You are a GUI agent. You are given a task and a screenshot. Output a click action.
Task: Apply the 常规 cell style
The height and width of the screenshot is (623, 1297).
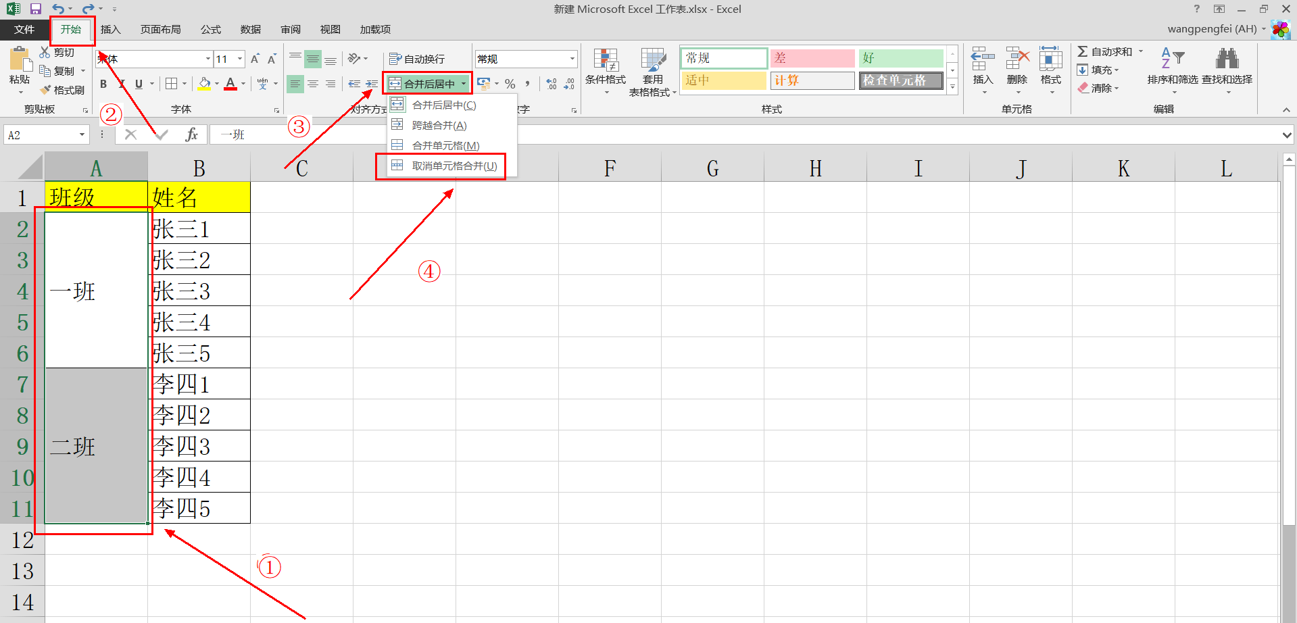[724, 58]
